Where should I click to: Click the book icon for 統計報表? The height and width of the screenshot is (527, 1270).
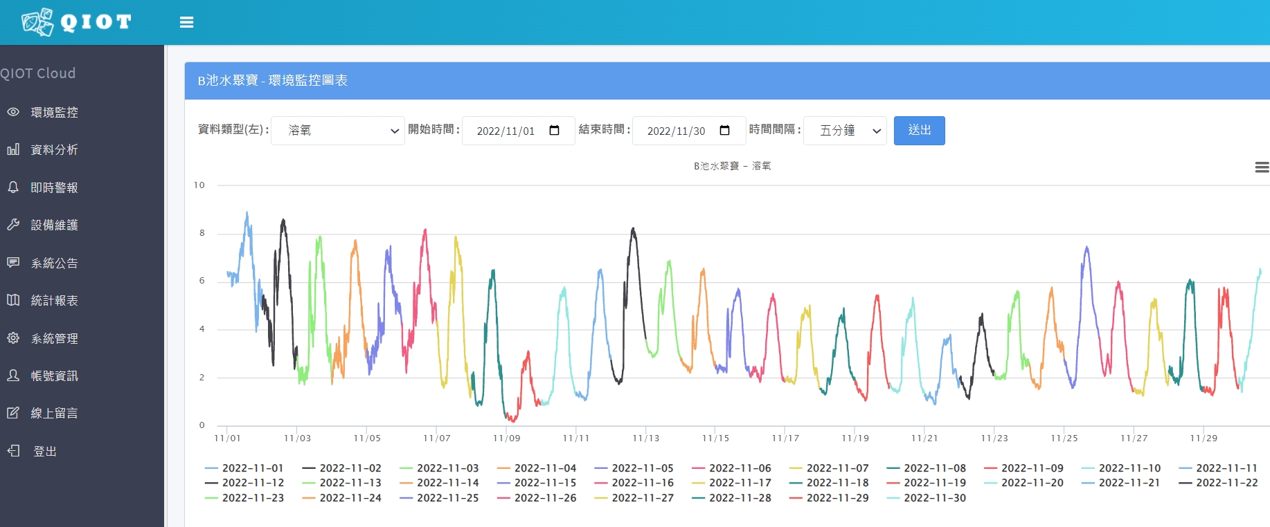[13, 299]
